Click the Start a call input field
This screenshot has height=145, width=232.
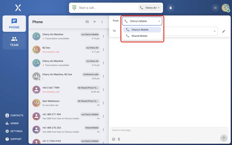(108, 8)
